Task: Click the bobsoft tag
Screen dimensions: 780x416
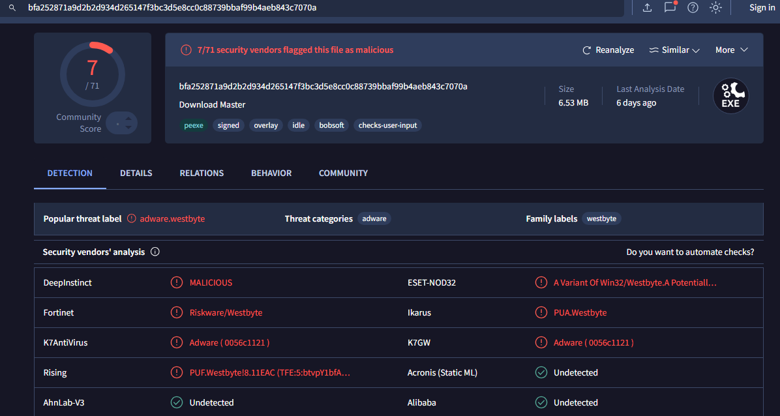Action: (x=332, y=125)
